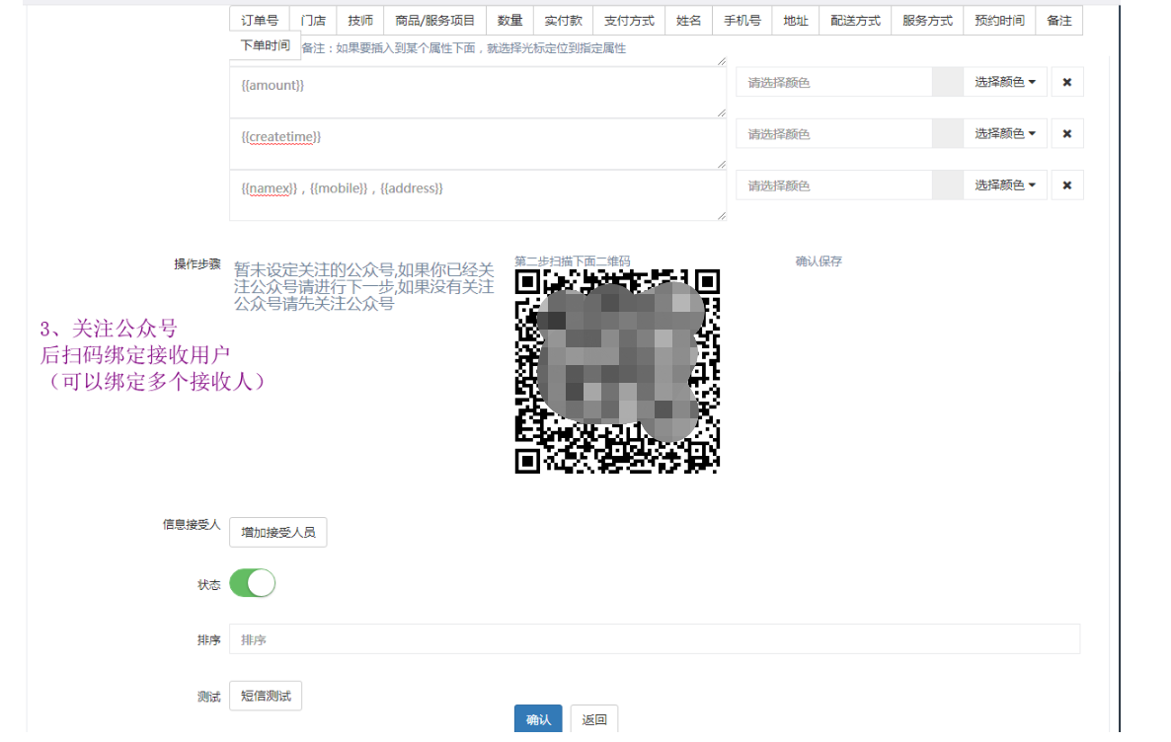The height and width of the screenshot is (742, 1171).
Task: Insert the 姓名 attribute tag
Action: point(688,20)
